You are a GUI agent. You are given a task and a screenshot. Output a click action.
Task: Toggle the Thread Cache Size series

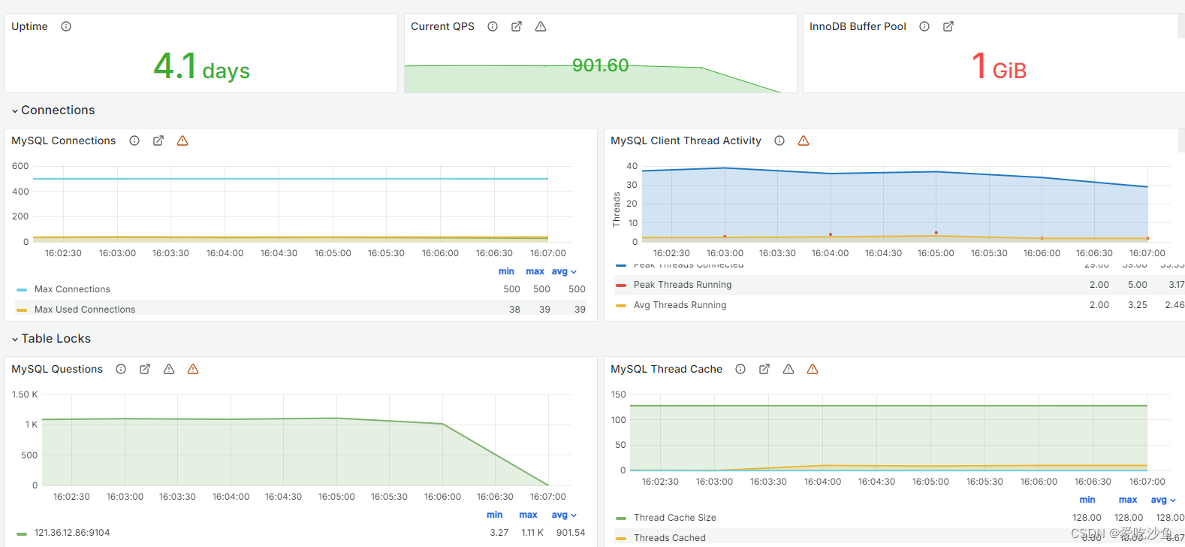tap(675, 518)
